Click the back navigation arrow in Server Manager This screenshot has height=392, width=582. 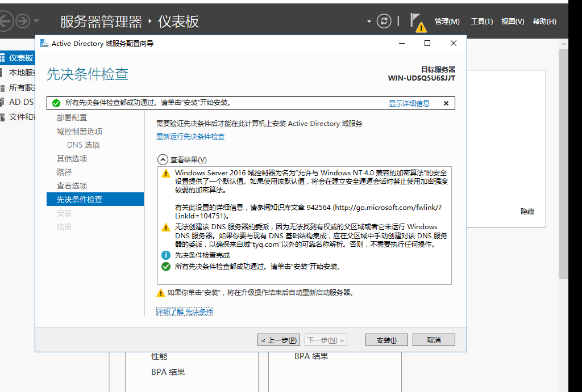(5, 21)
